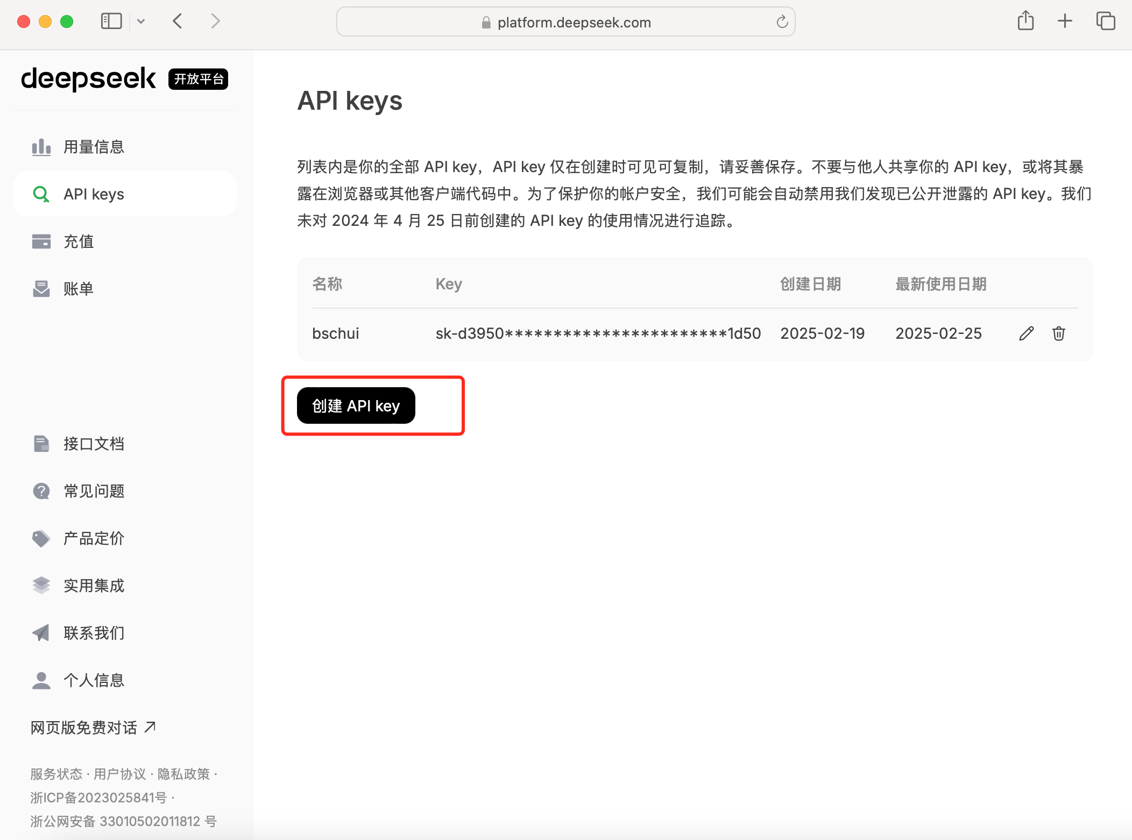This screenshot has width=1132, height=840.
Task: Click the masked key sk-d3950...1d50
Action: pyautogui.click(x=598, y=333)
